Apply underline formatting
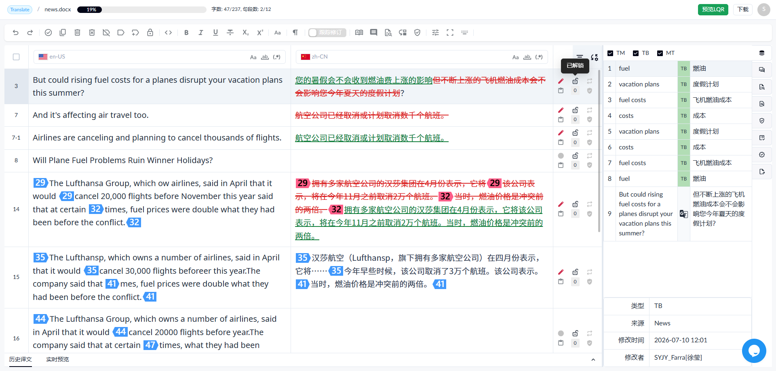The height and width of the screenshot is (371, 776). 215,33
